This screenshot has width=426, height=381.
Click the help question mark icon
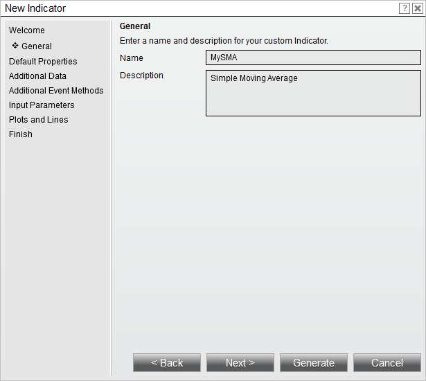(x=405, y=8)
